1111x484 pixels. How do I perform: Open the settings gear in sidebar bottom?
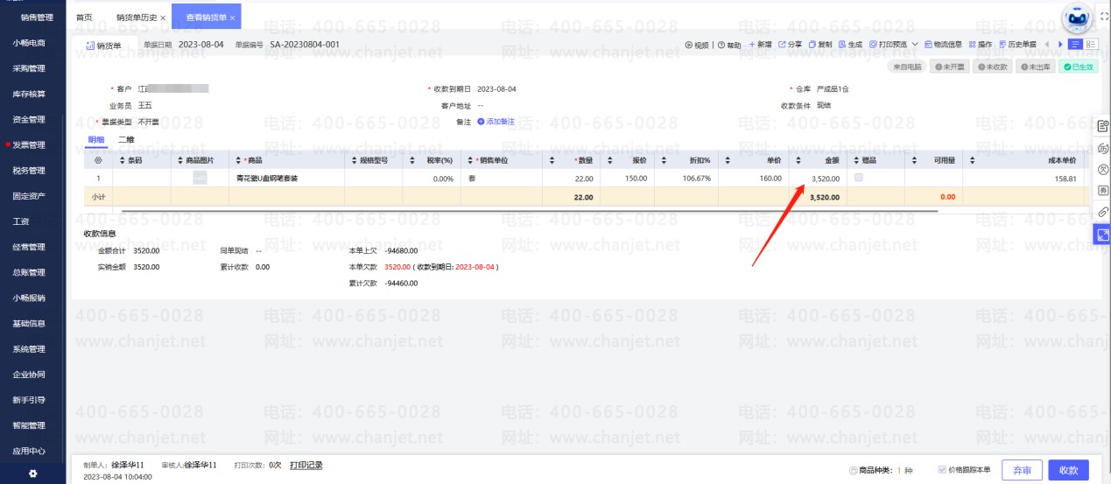coord(33,473)
